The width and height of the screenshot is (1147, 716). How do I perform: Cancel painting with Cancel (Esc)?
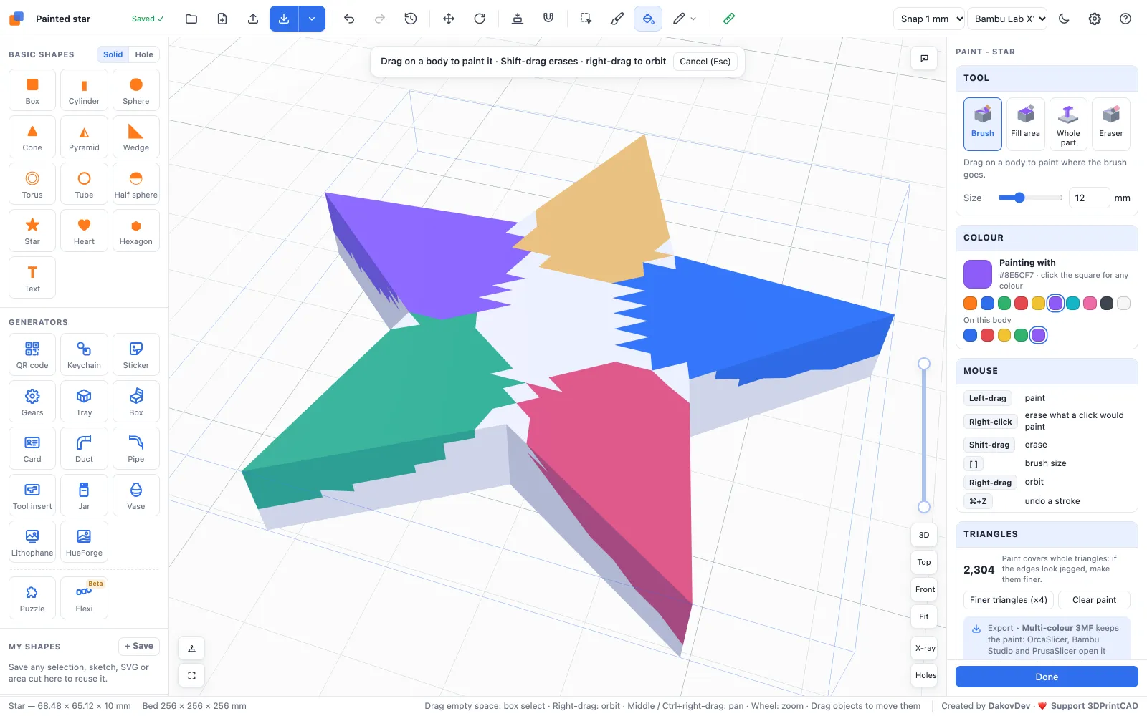(705, 62)
